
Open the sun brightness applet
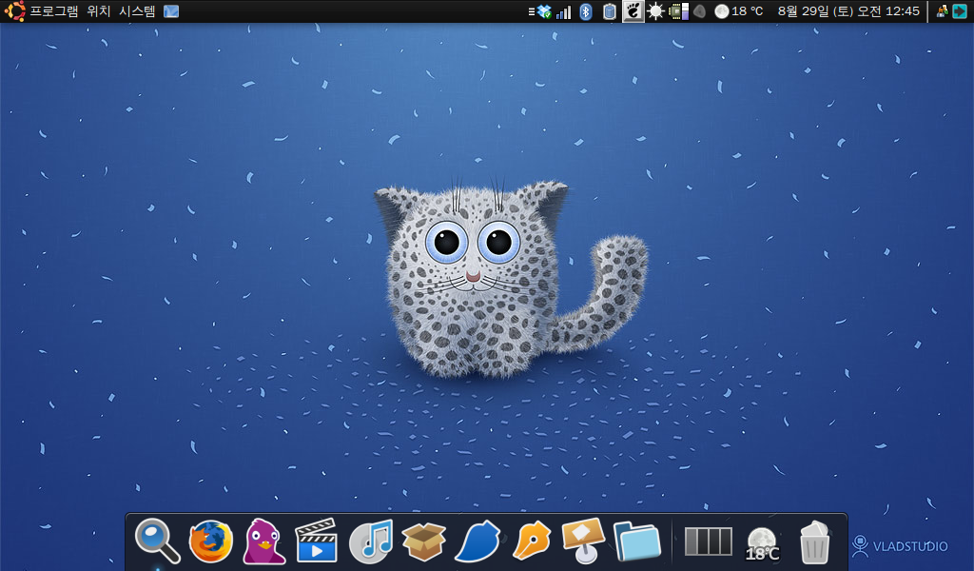[x=655, y=11]
